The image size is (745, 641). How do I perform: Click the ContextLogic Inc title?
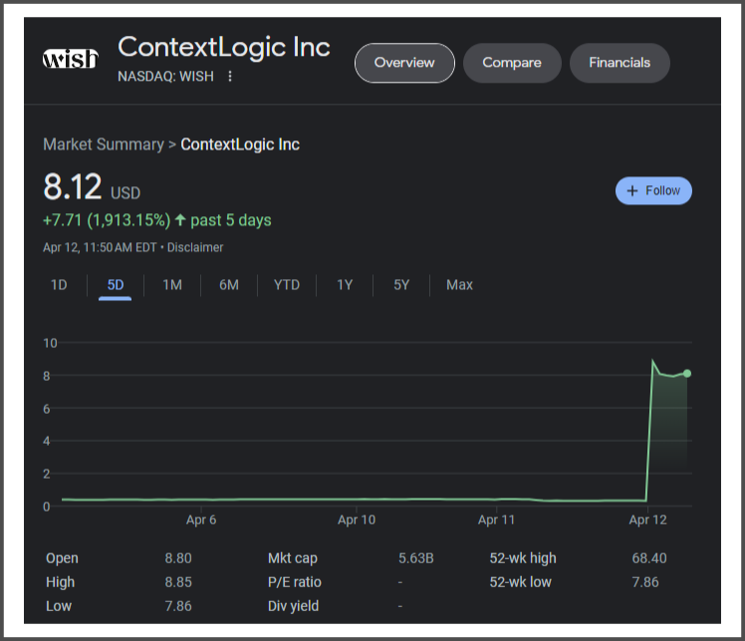point(224,47)
